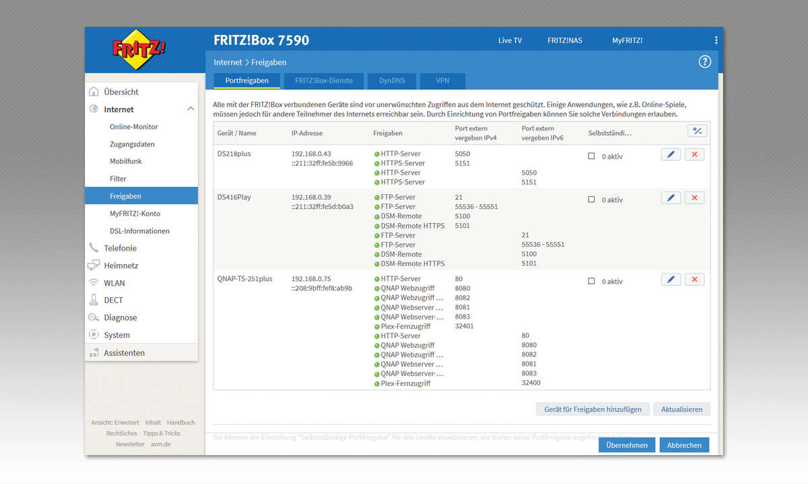The height and width of the screenshot is (484, 808).
Task: Click the Heimnetz network icon
Action: 94,266
